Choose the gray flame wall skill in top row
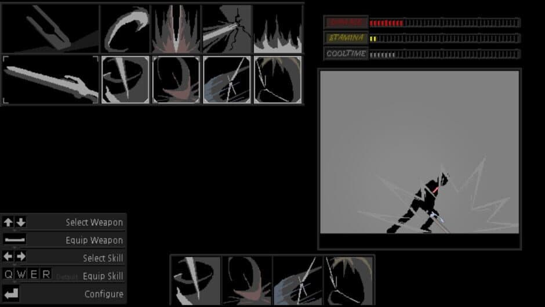Image resolution: width=545 pixels, height=307 pixels. point(277,28)
